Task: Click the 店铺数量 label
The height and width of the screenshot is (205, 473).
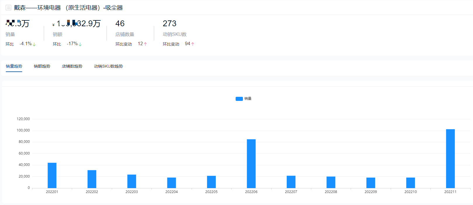Action: [125, 34]
